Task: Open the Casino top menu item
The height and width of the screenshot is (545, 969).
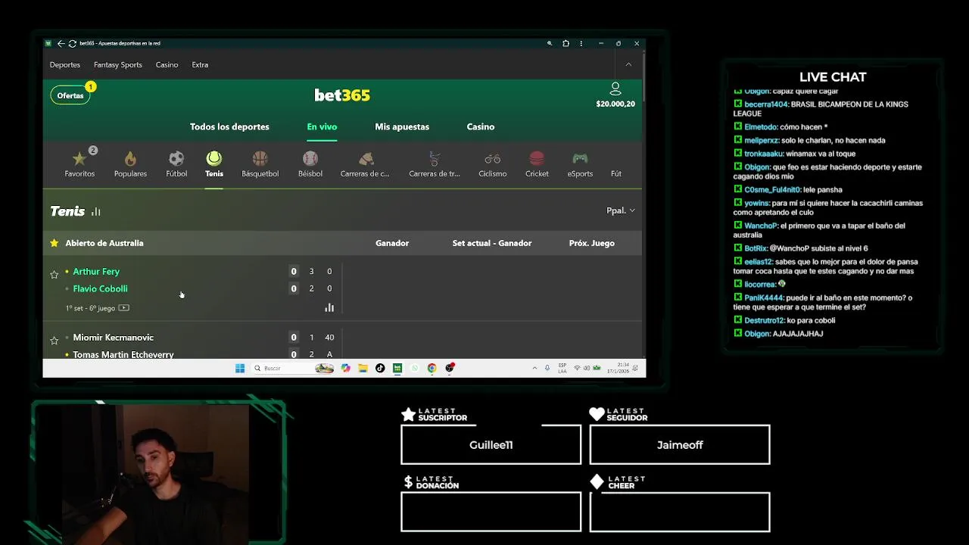Action: pyautogui.click(x=167, y=65)
